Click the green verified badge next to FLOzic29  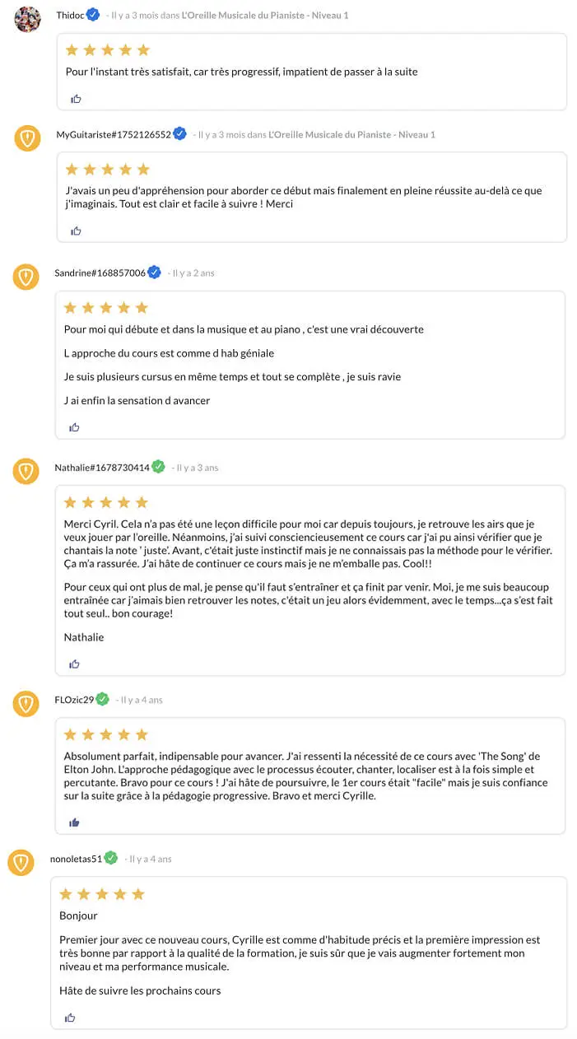[103, 700]
